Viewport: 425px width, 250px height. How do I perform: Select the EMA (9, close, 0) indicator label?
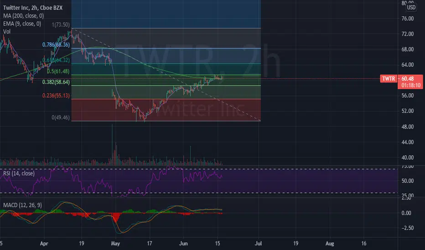click(x=22, y=24)
